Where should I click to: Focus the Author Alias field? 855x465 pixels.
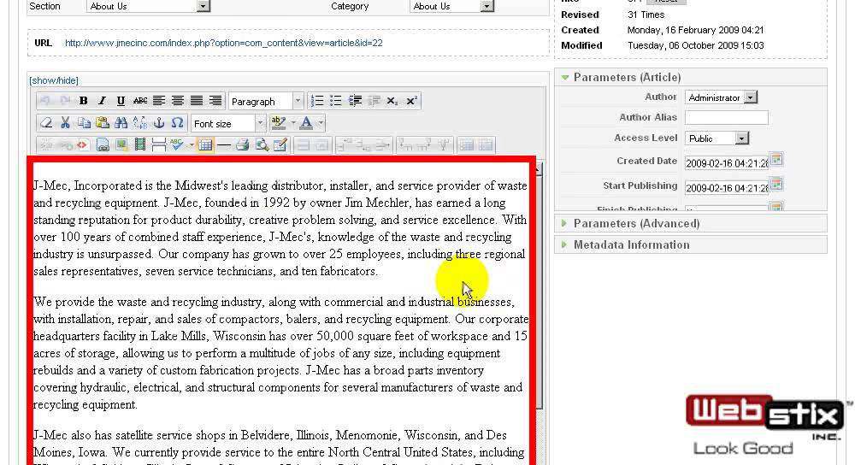point(726,117)
